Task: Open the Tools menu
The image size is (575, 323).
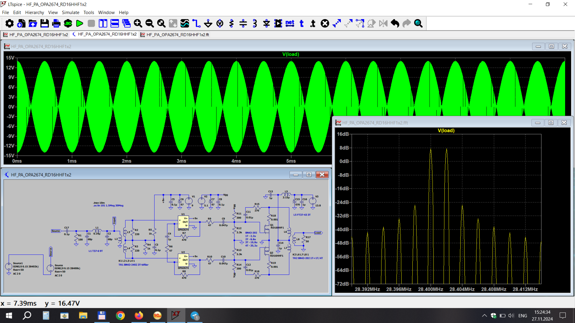Action: [x=89, y=12]
